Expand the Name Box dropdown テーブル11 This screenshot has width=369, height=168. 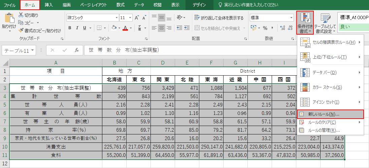[x=32, y=50]
